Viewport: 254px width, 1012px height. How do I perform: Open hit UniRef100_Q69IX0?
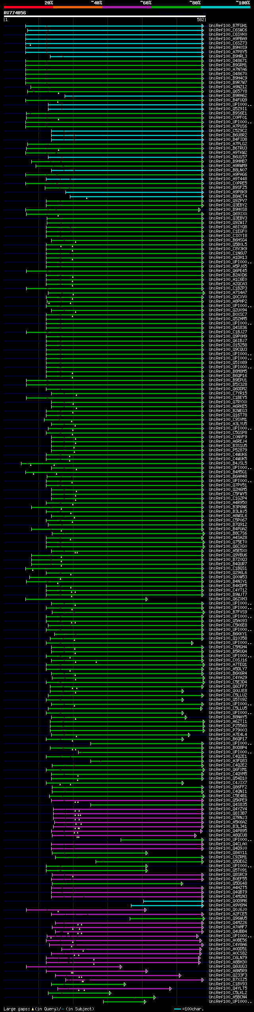pyautogui.click(x=228, y=214)
